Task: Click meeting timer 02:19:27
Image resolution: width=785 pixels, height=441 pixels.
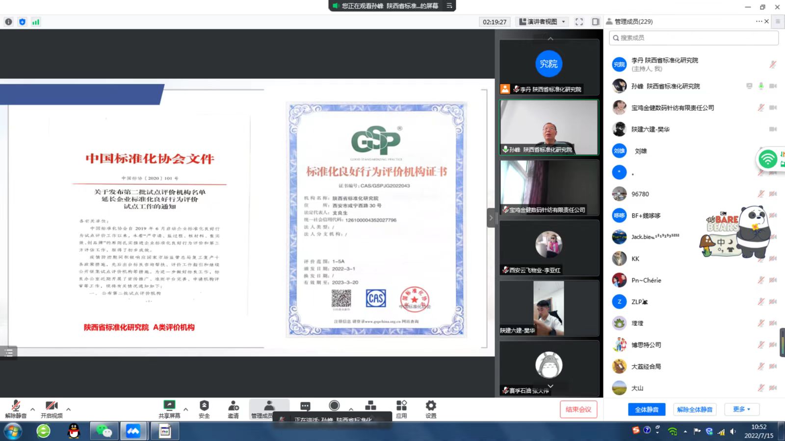Action: 495,22
